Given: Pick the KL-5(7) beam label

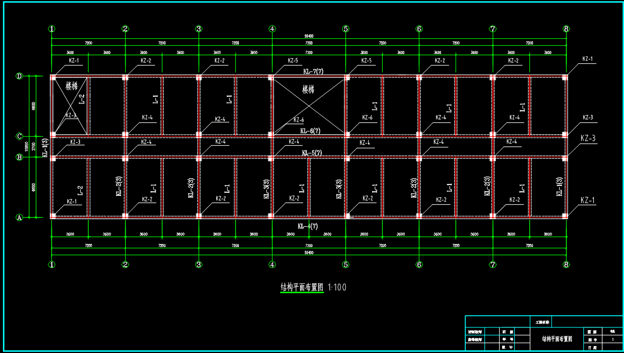Looking at the screenshot, I should pos(312,153).
